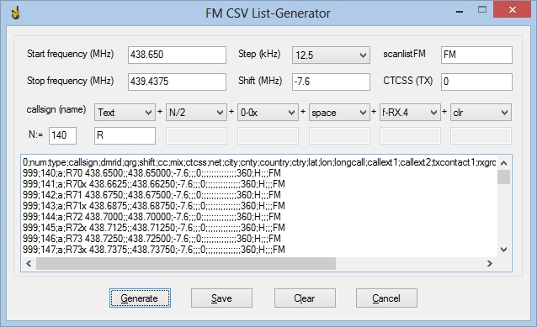Screen dimensions: 537x327
Task: Edit the scanlistFM field
Action: (x=476, y=55)
